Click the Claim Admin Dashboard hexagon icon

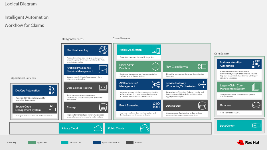(x=155, y=66)
